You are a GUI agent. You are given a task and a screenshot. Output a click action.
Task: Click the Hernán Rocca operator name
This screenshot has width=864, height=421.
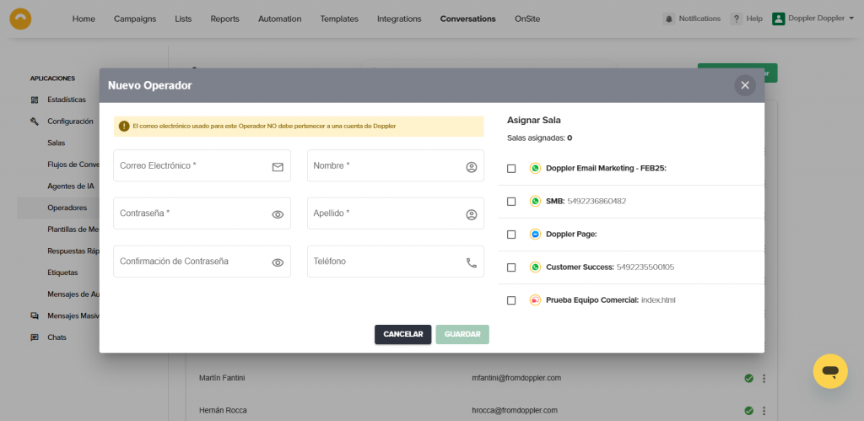[223, 411]
